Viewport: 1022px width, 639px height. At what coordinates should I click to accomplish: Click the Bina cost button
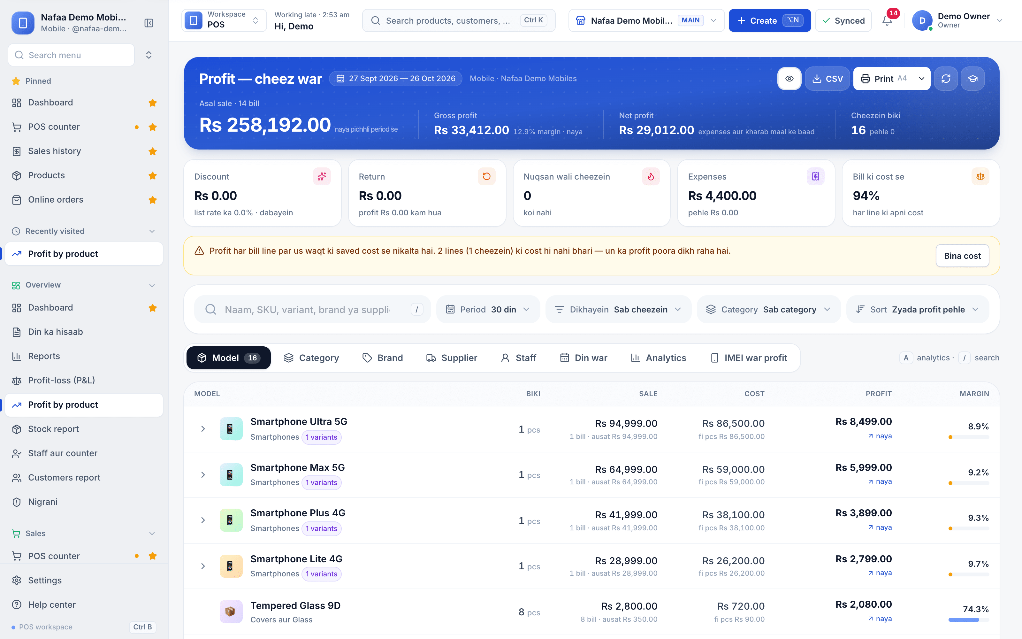pyautogui.click(x=962, y=256)
